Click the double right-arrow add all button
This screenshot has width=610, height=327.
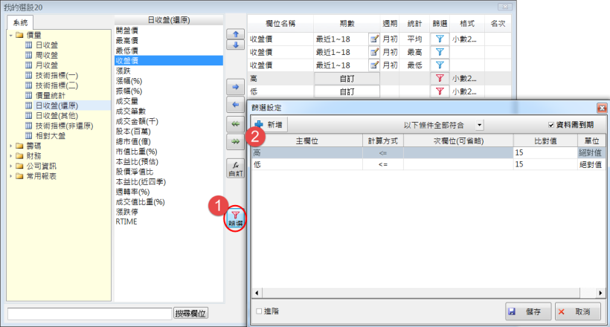(235, 141)
